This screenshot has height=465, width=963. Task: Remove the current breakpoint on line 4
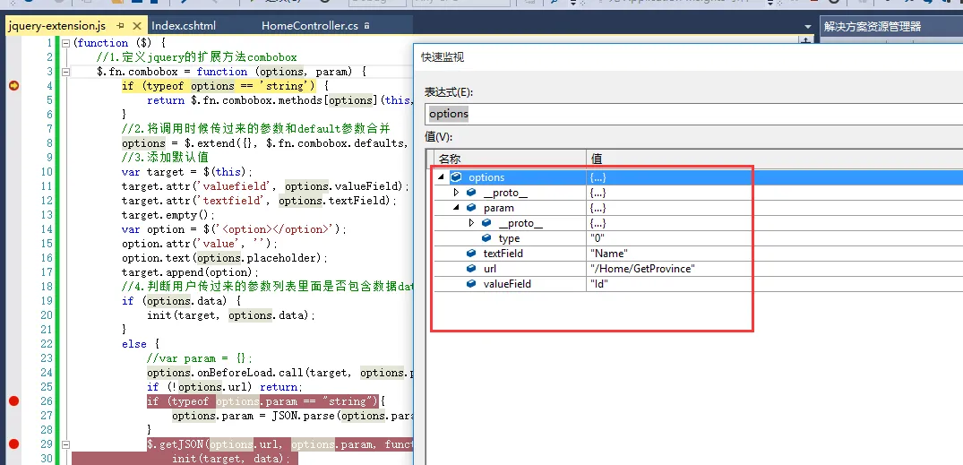(13, 86)
